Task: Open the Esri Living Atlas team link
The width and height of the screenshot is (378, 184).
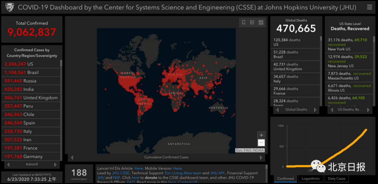Action: tap(183, 173)
